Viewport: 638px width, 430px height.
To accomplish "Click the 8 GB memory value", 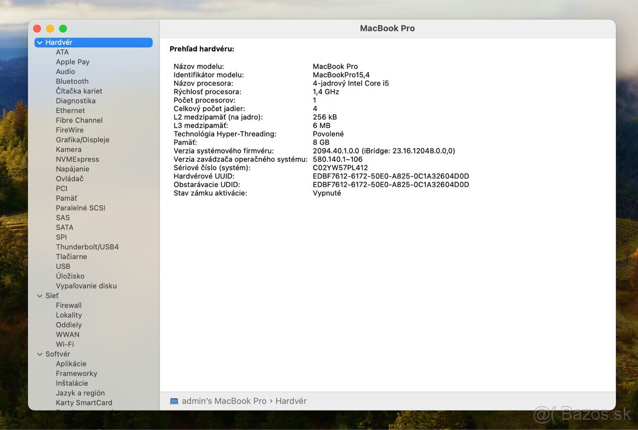I will (x=321, y=142).
